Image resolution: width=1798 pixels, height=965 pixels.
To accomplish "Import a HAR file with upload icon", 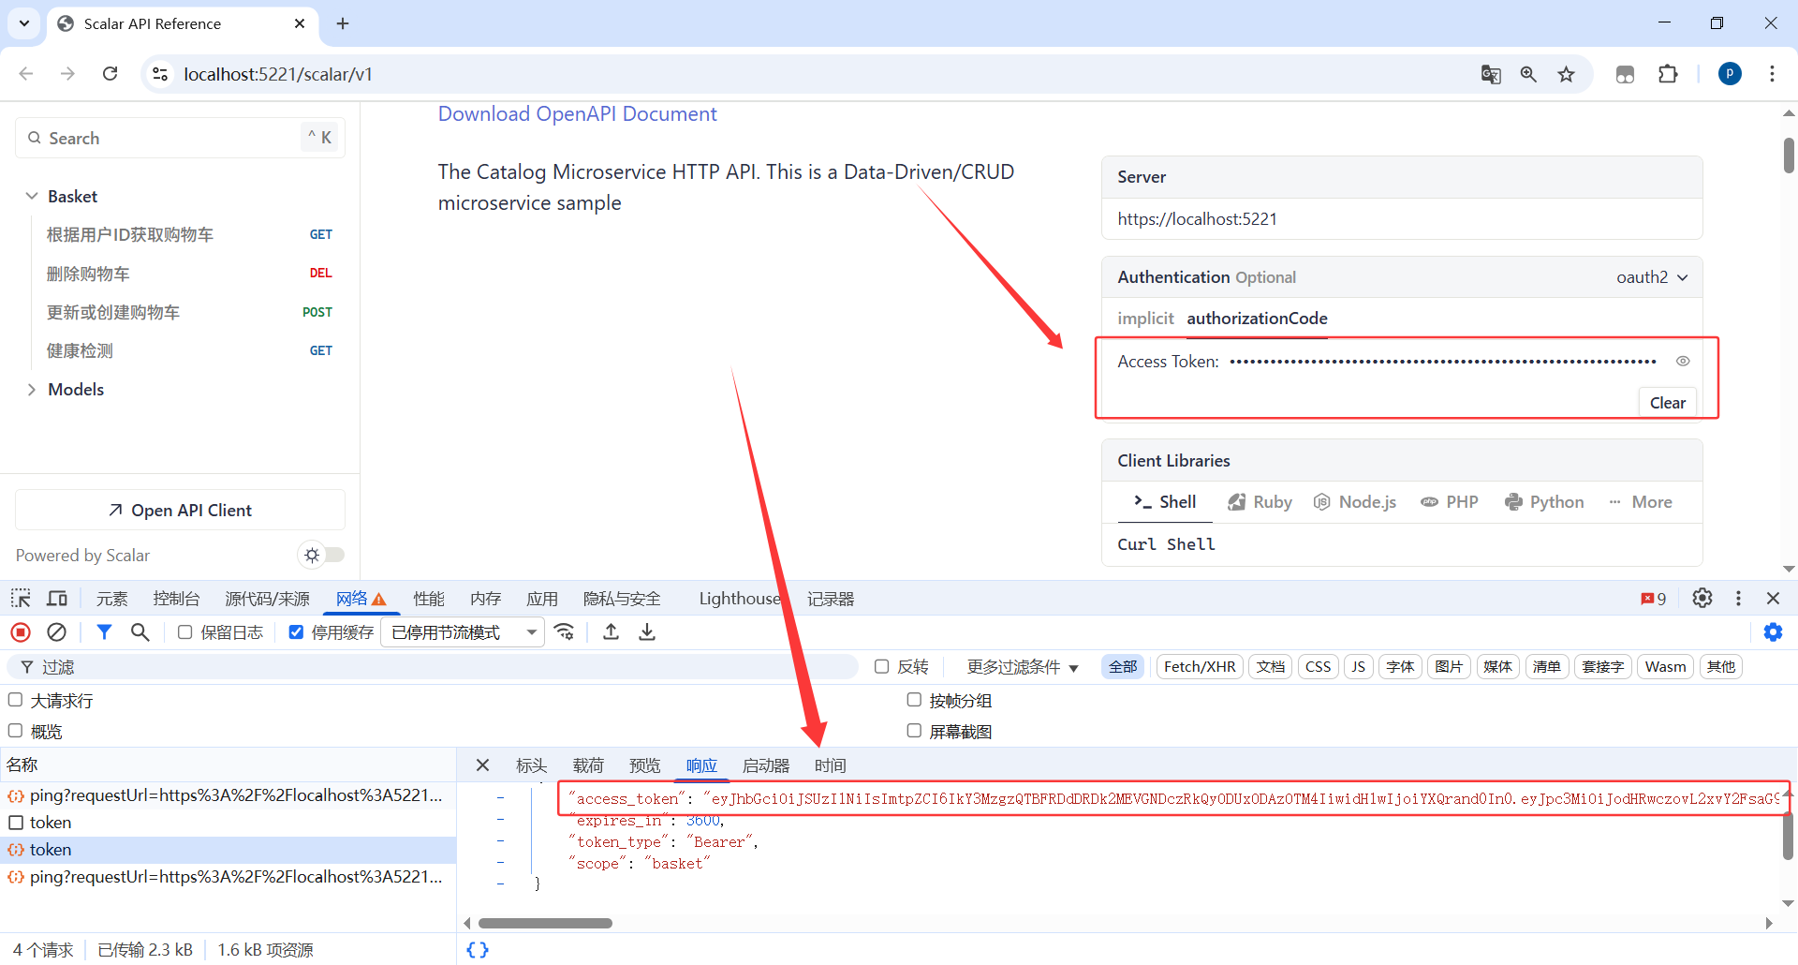I will [x=611, y=632].
